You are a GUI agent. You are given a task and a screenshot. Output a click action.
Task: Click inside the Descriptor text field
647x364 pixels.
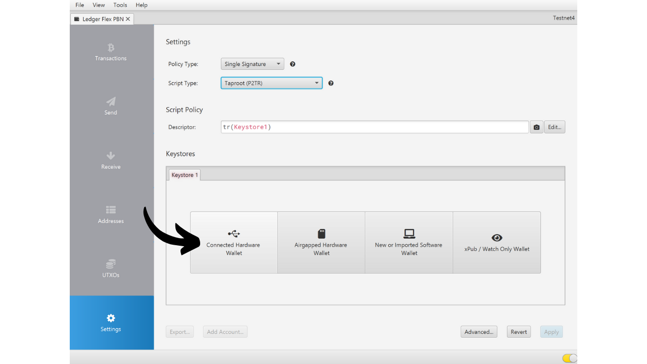point(374,127)
